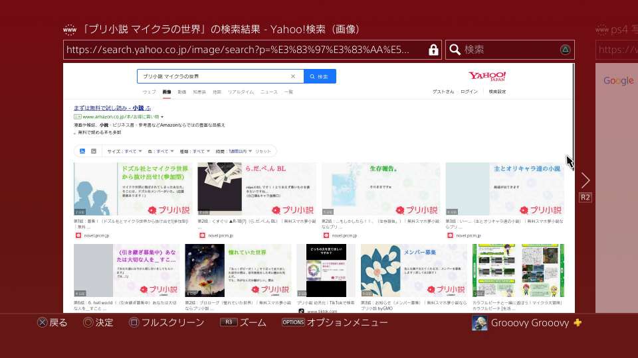Viewport: 638px width, 358px height.
Task: Switch to the 地図 search tab
Action: click(217, 92)
